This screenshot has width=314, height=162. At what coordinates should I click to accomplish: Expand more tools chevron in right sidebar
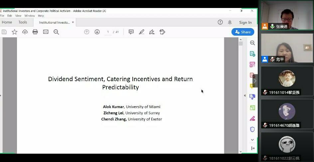[252, 140]
